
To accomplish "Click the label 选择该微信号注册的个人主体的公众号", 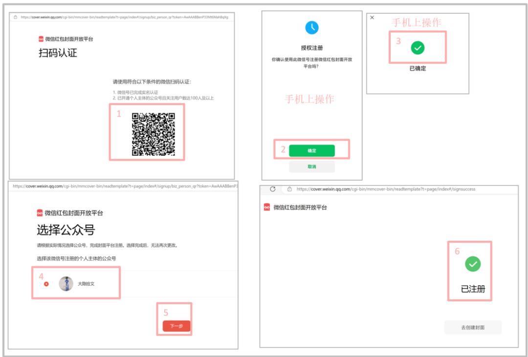I will tap(76, 258).
